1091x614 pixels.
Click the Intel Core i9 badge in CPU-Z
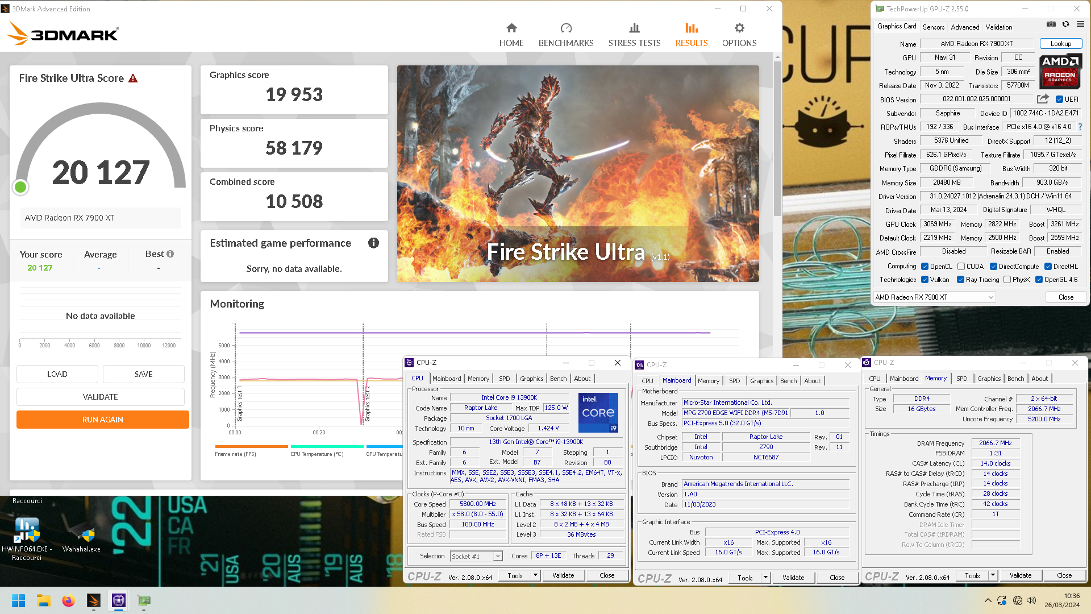[598, 412]
